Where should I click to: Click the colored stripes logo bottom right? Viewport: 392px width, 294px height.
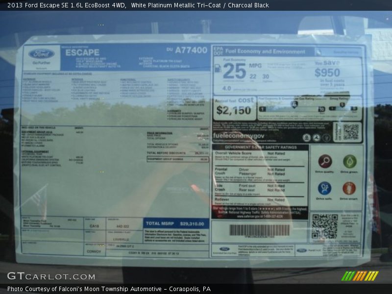coord(360,276)
